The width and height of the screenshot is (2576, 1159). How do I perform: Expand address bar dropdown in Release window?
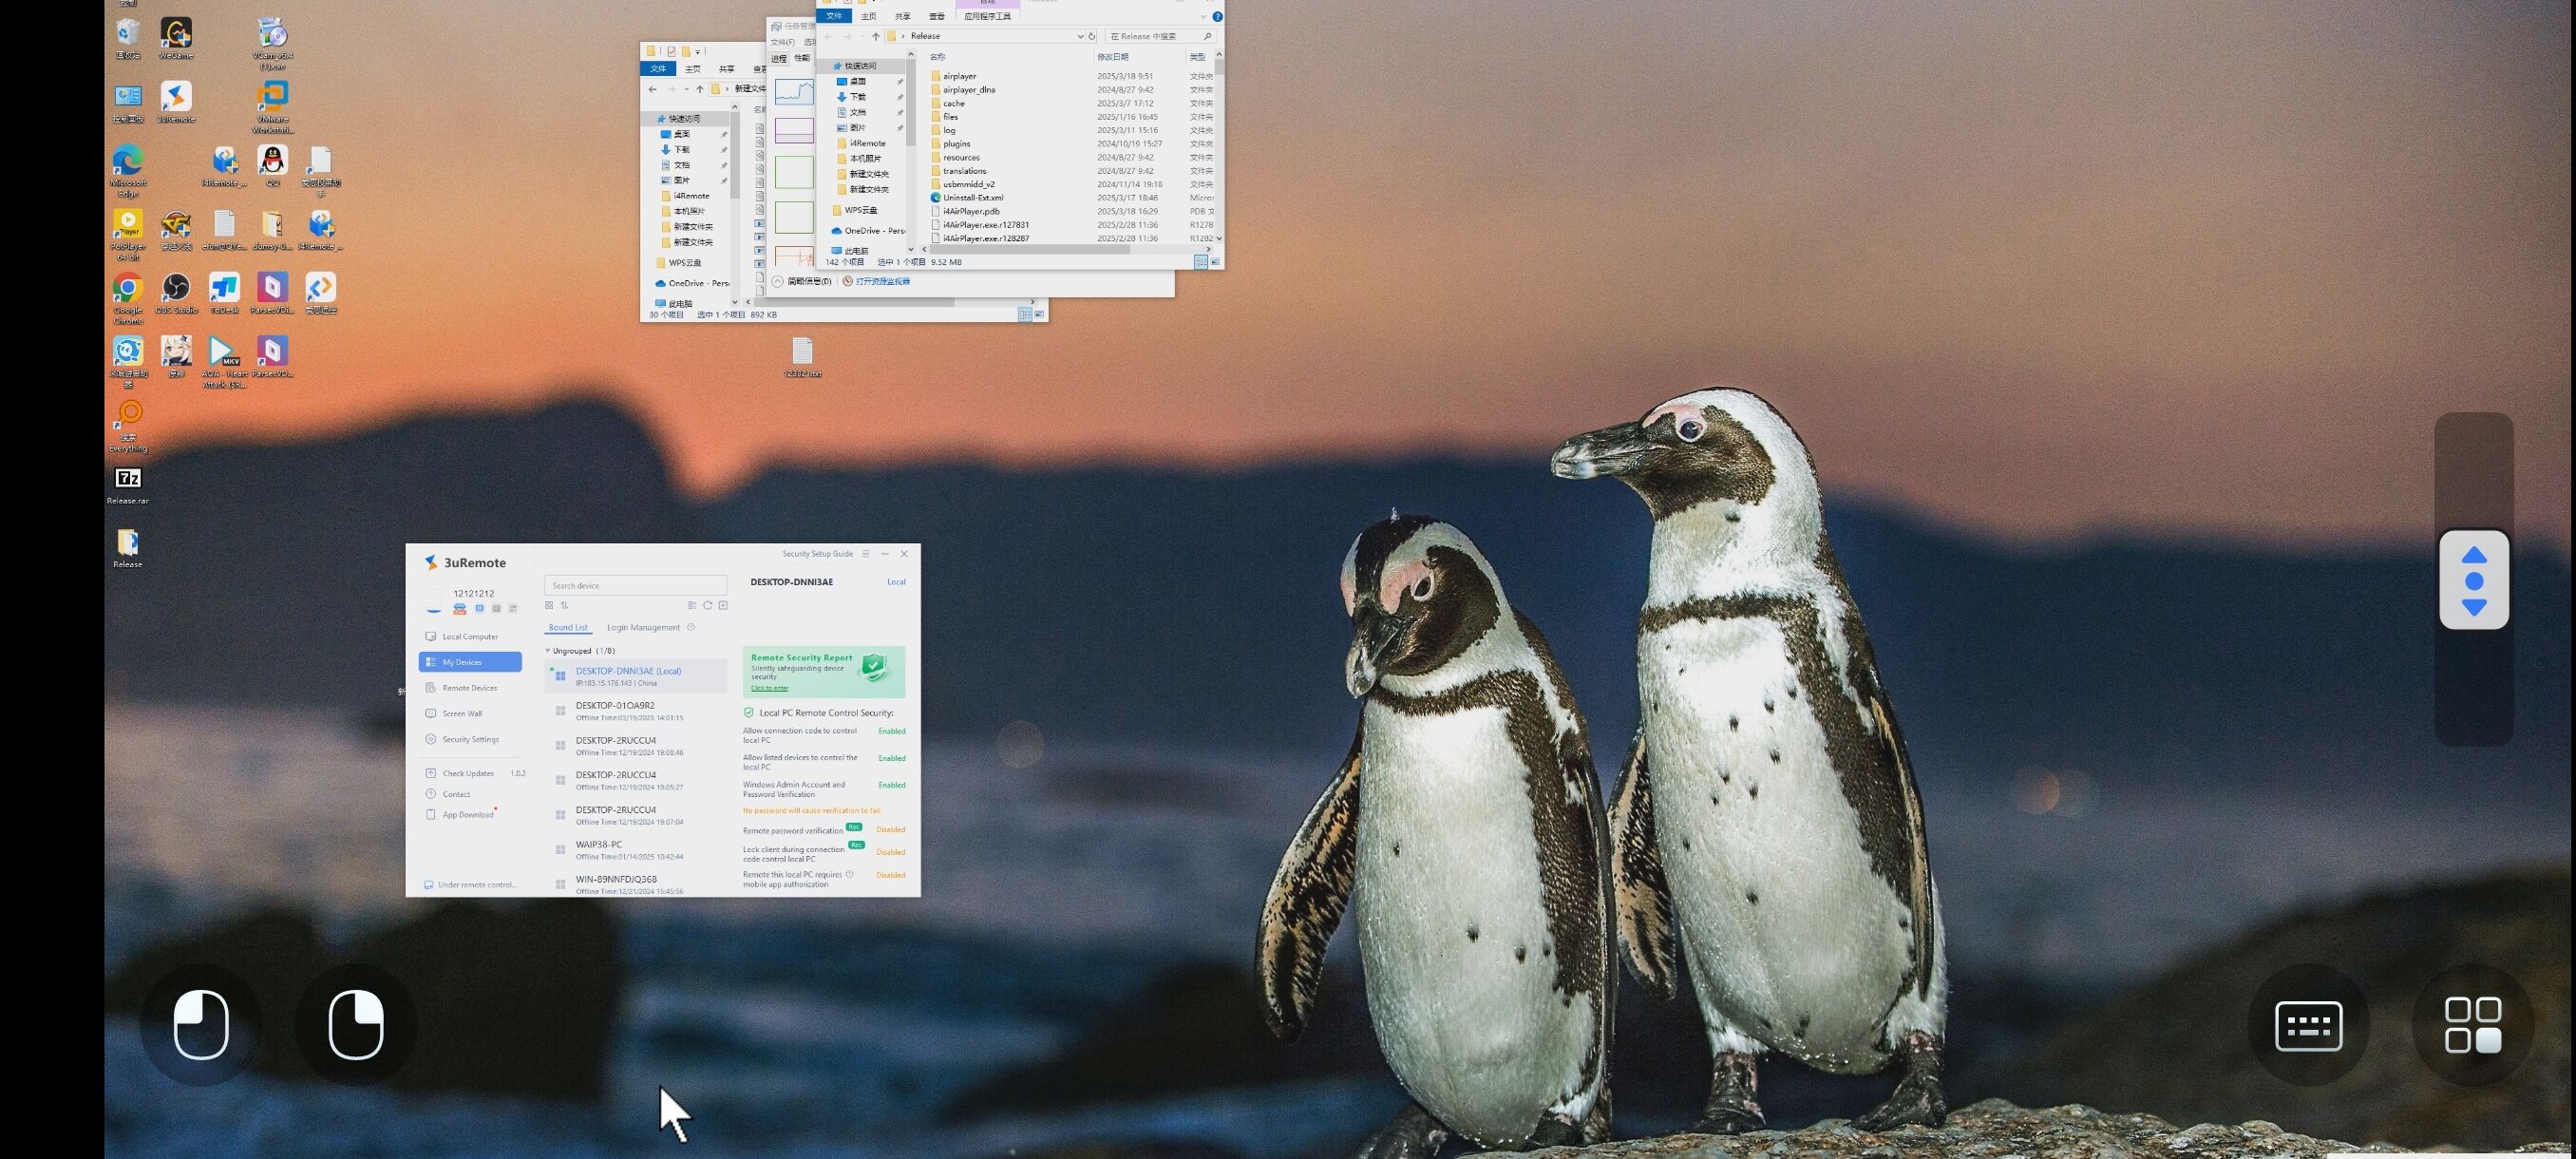pyautogui.click(x=1080, y=36)
